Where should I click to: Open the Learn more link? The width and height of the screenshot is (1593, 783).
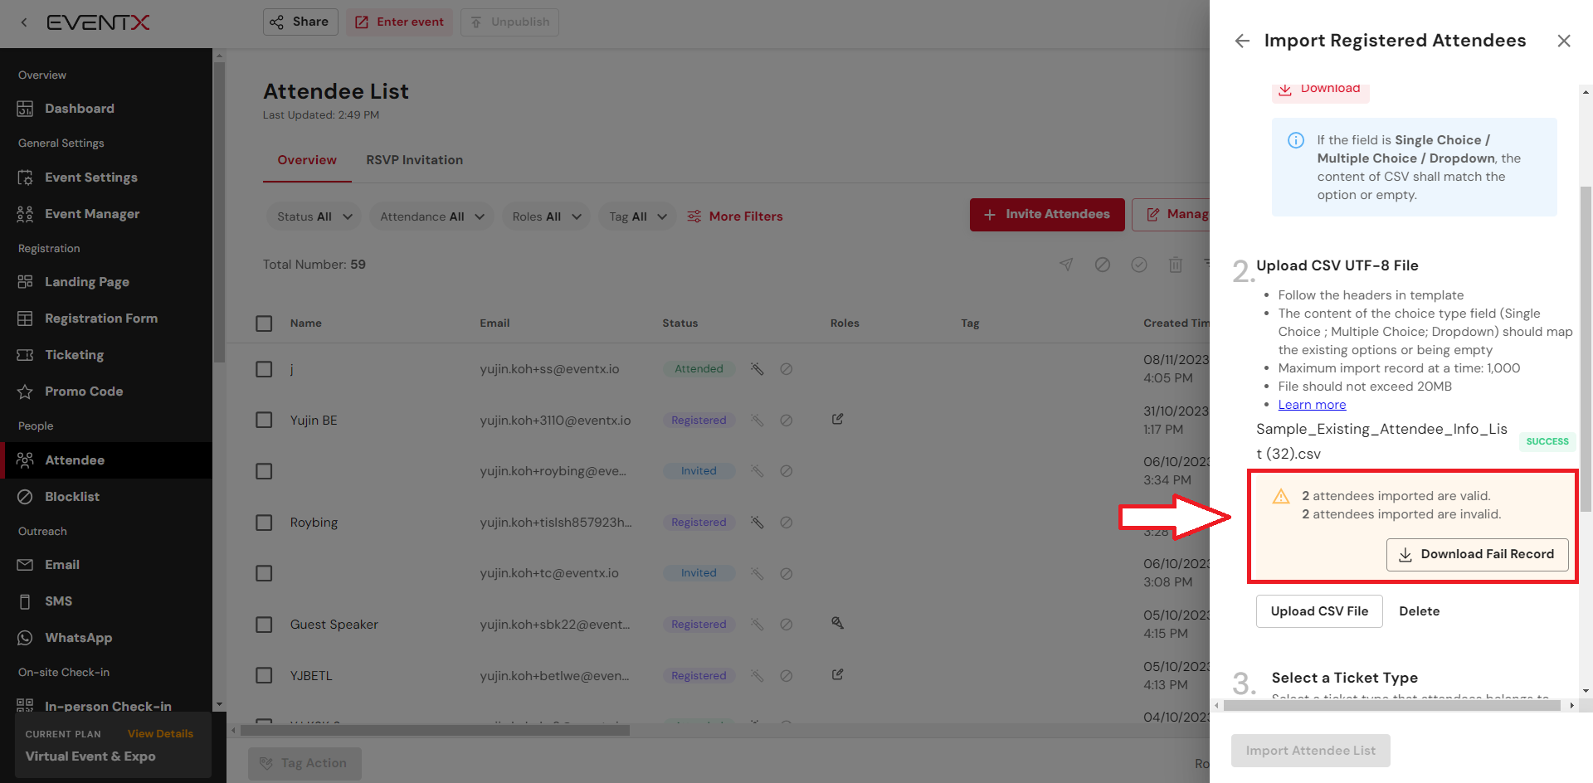(x=1312, y=405)
